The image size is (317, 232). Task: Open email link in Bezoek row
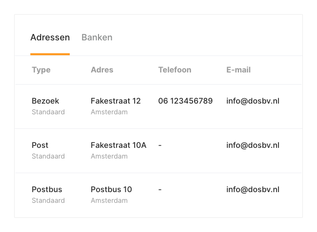tap(253, 101)
